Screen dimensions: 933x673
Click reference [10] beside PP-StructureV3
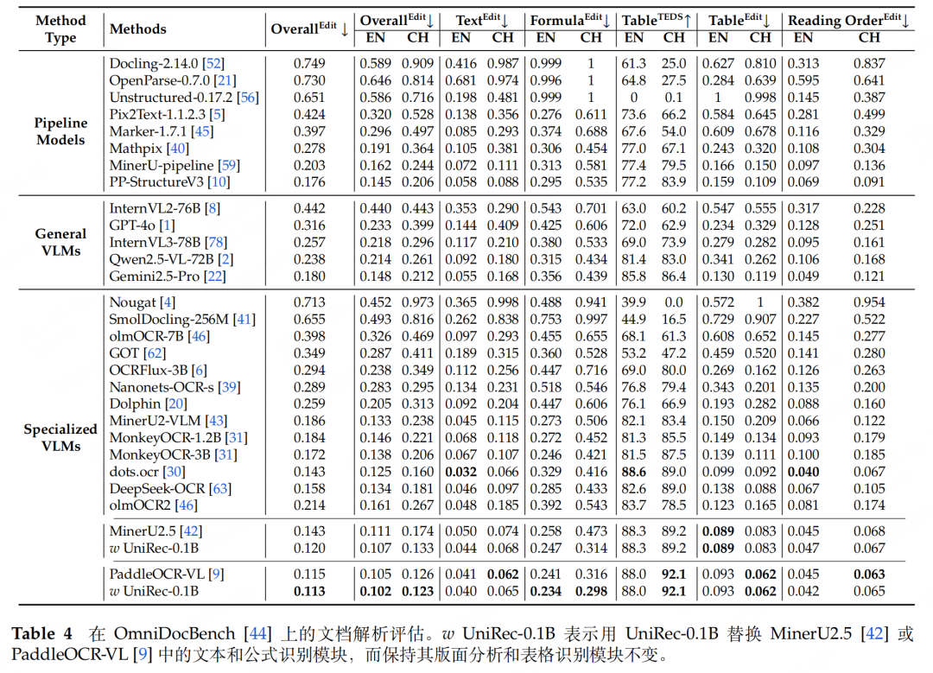click(219, 182)
